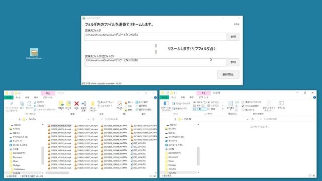Select ネットワーク in Folder A navigation pane
Image resolution: width=322 pixels, height=181 pixels.
click(17, 141)
